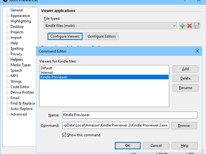Open Advanced preferences page

19,114
